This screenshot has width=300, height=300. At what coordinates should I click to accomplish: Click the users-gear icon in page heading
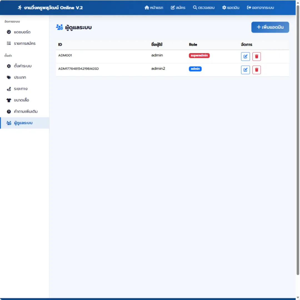coord(59,27)
